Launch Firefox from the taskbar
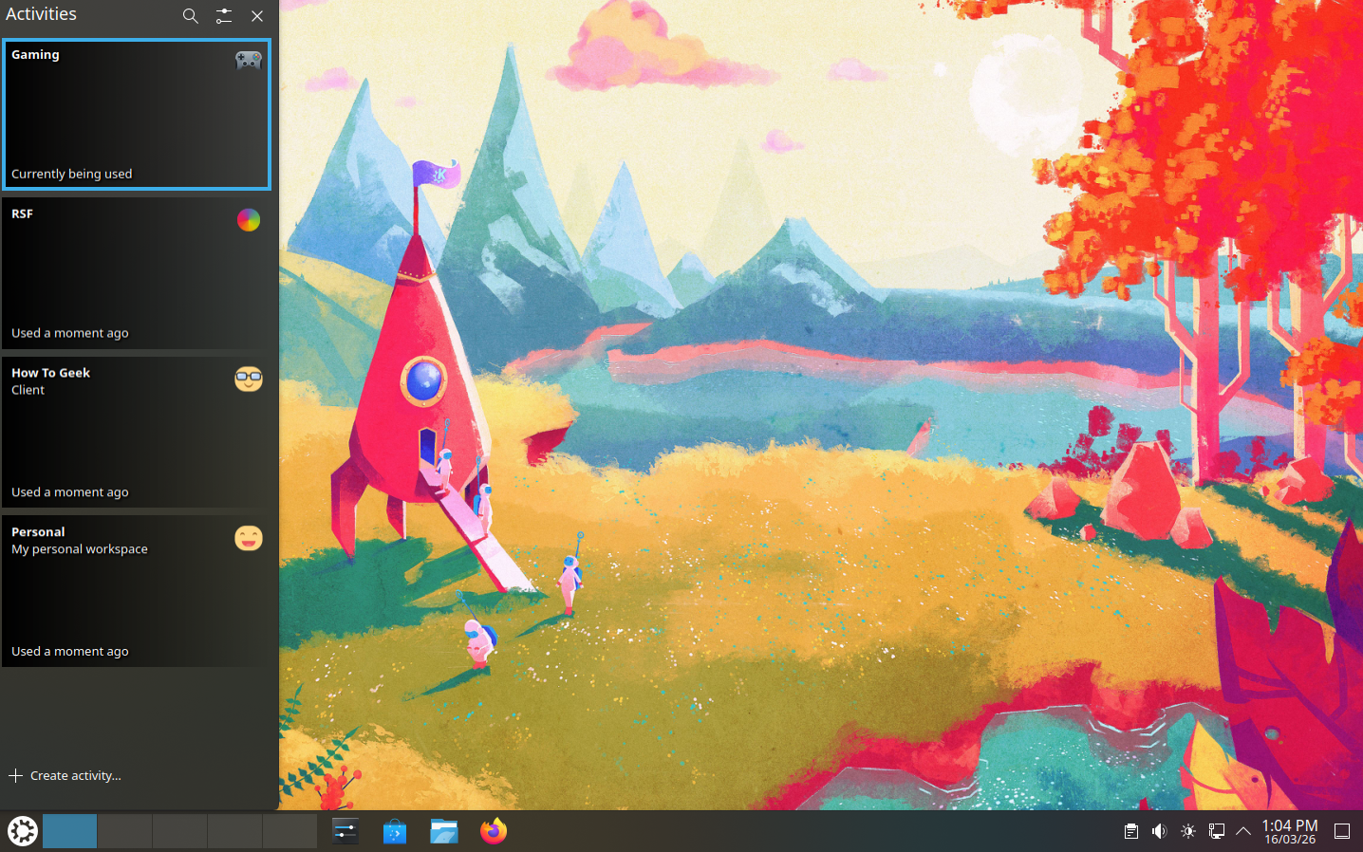Screen dimensions: 1363x852 pyautogui.click(x=494, y=831)
